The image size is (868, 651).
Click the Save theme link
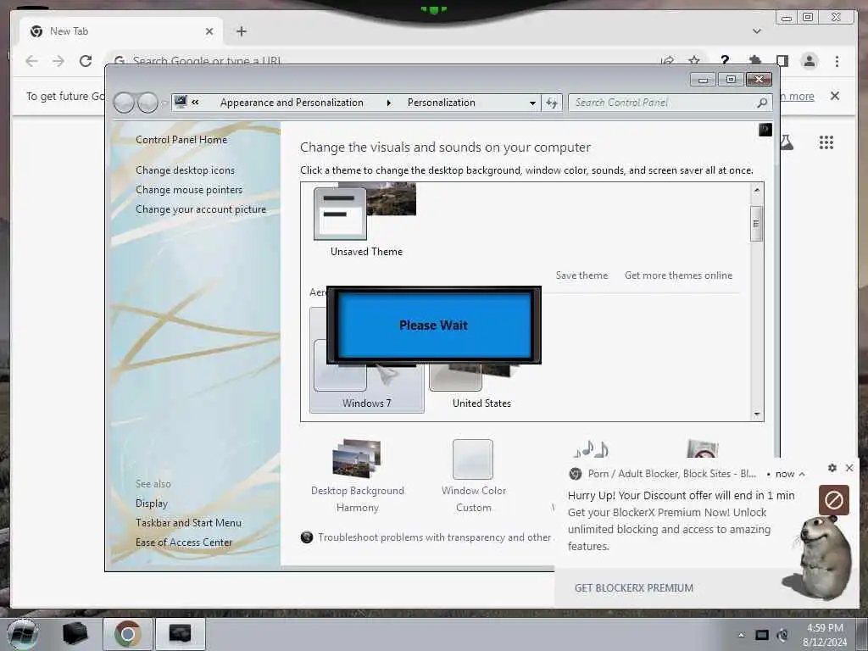581,275
